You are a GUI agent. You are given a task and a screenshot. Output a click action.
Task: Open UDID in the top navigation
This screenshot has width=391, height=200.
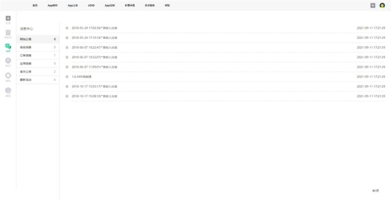point(91,5)
